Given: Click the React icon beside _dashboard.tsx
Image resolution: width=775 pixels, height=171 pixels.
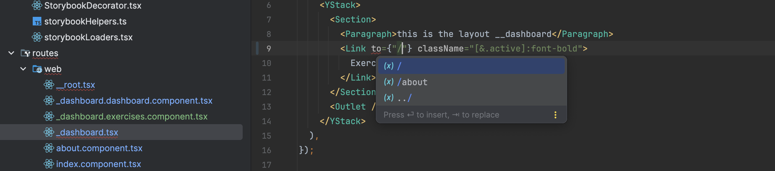Looking at the screenshot, I should click(x=49, y=132).
